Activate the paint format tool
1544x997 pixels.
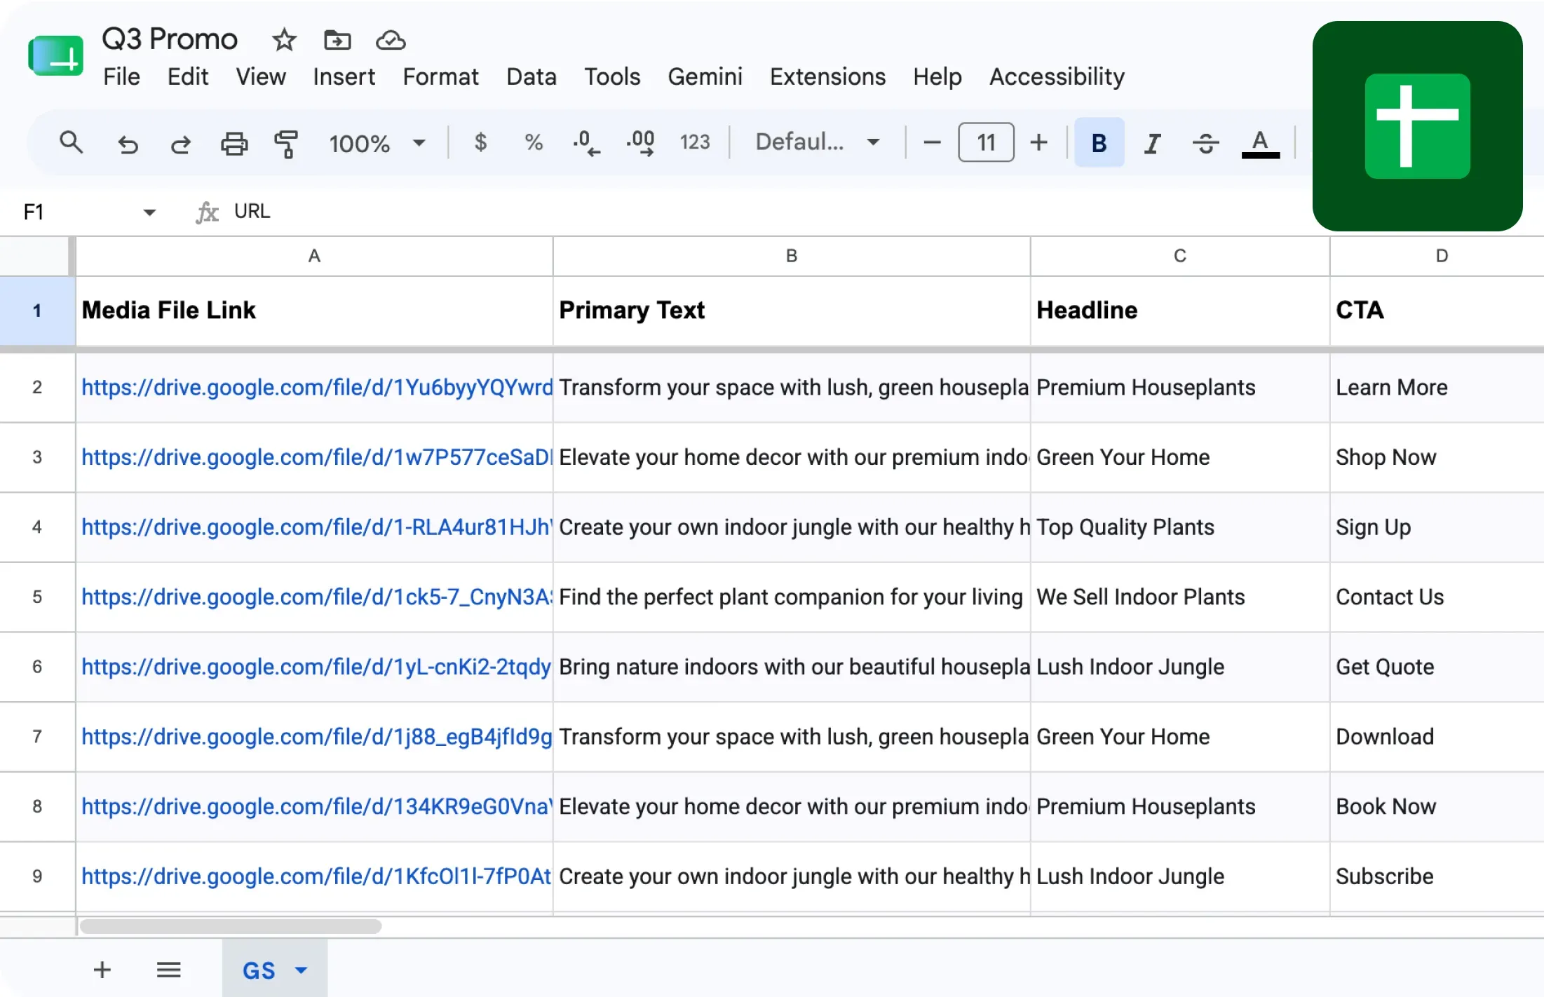point(286,144)
